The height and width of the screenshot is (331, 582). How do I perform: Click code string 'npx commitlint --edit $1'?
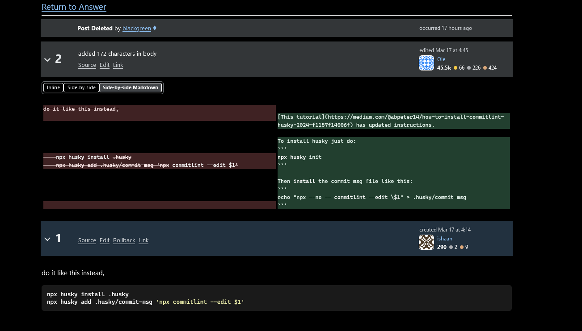[200, 302]
